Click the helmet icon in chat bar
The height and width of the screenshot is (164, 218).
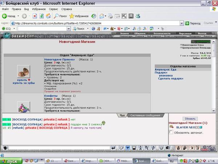pos(168,148)
